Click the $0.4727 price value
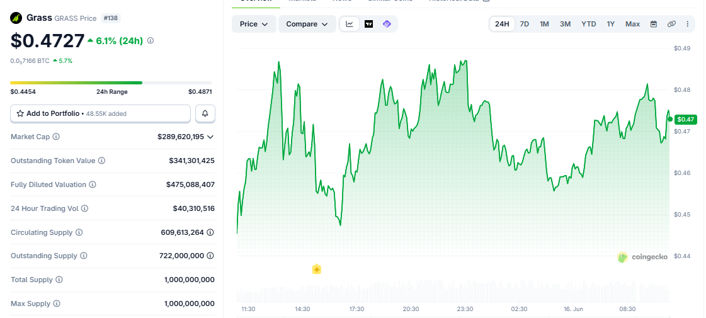The width and height of the screenshot is (706, 318). (47, 40)
